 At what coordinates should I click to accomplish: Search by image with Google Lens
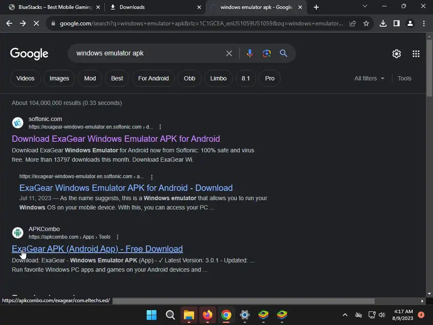tap(266, 53)
